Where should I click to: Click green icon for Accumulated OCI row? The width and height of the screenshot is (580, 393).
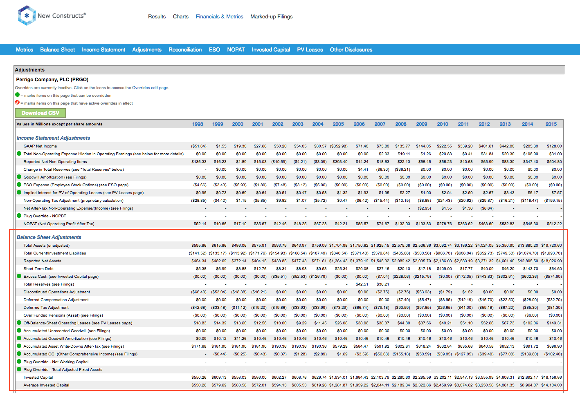point(19,354)
